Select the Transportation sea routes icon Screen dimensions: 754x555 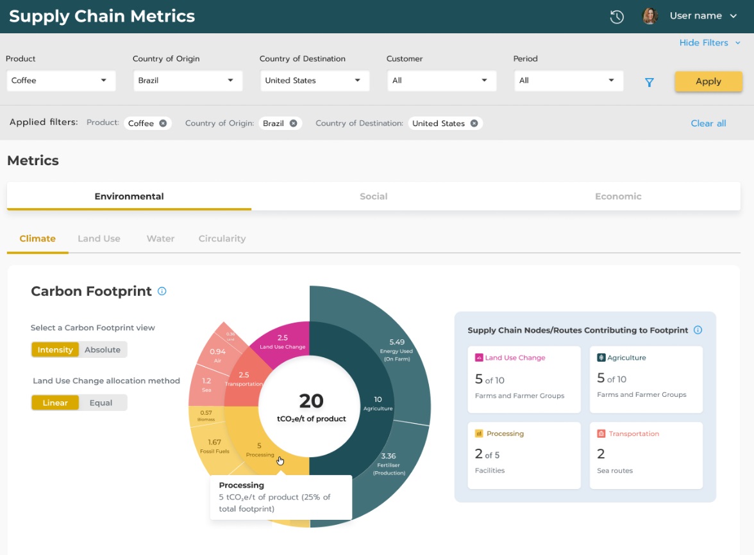(601, 433)
